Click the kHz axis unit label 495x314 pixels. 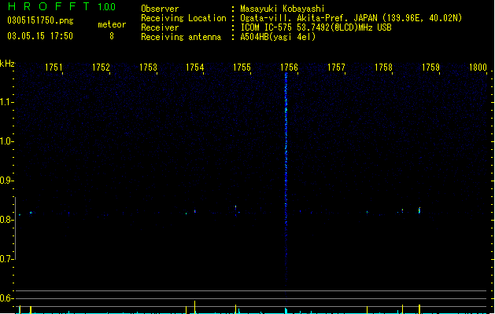[7, 64]
